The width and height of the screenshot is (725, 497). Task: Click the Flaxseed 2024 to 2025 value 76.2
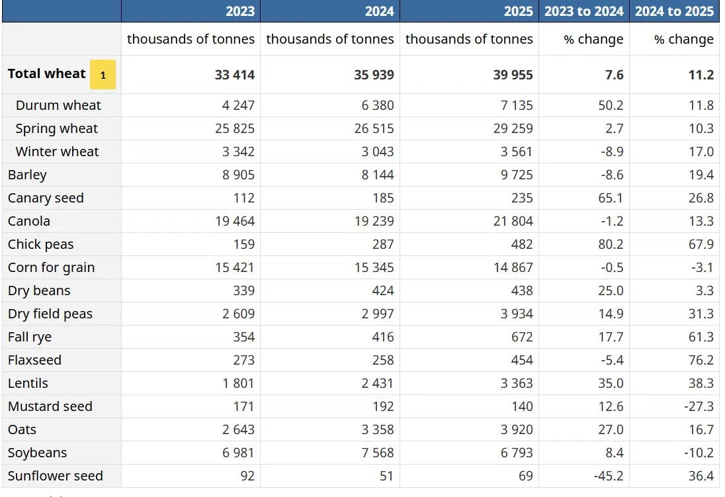point(701,360)
